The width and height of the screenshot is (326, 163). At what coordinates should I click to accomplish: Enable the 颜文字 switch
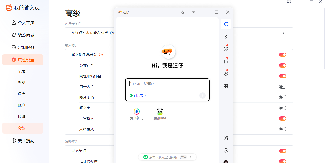click(x=283, y=108)
